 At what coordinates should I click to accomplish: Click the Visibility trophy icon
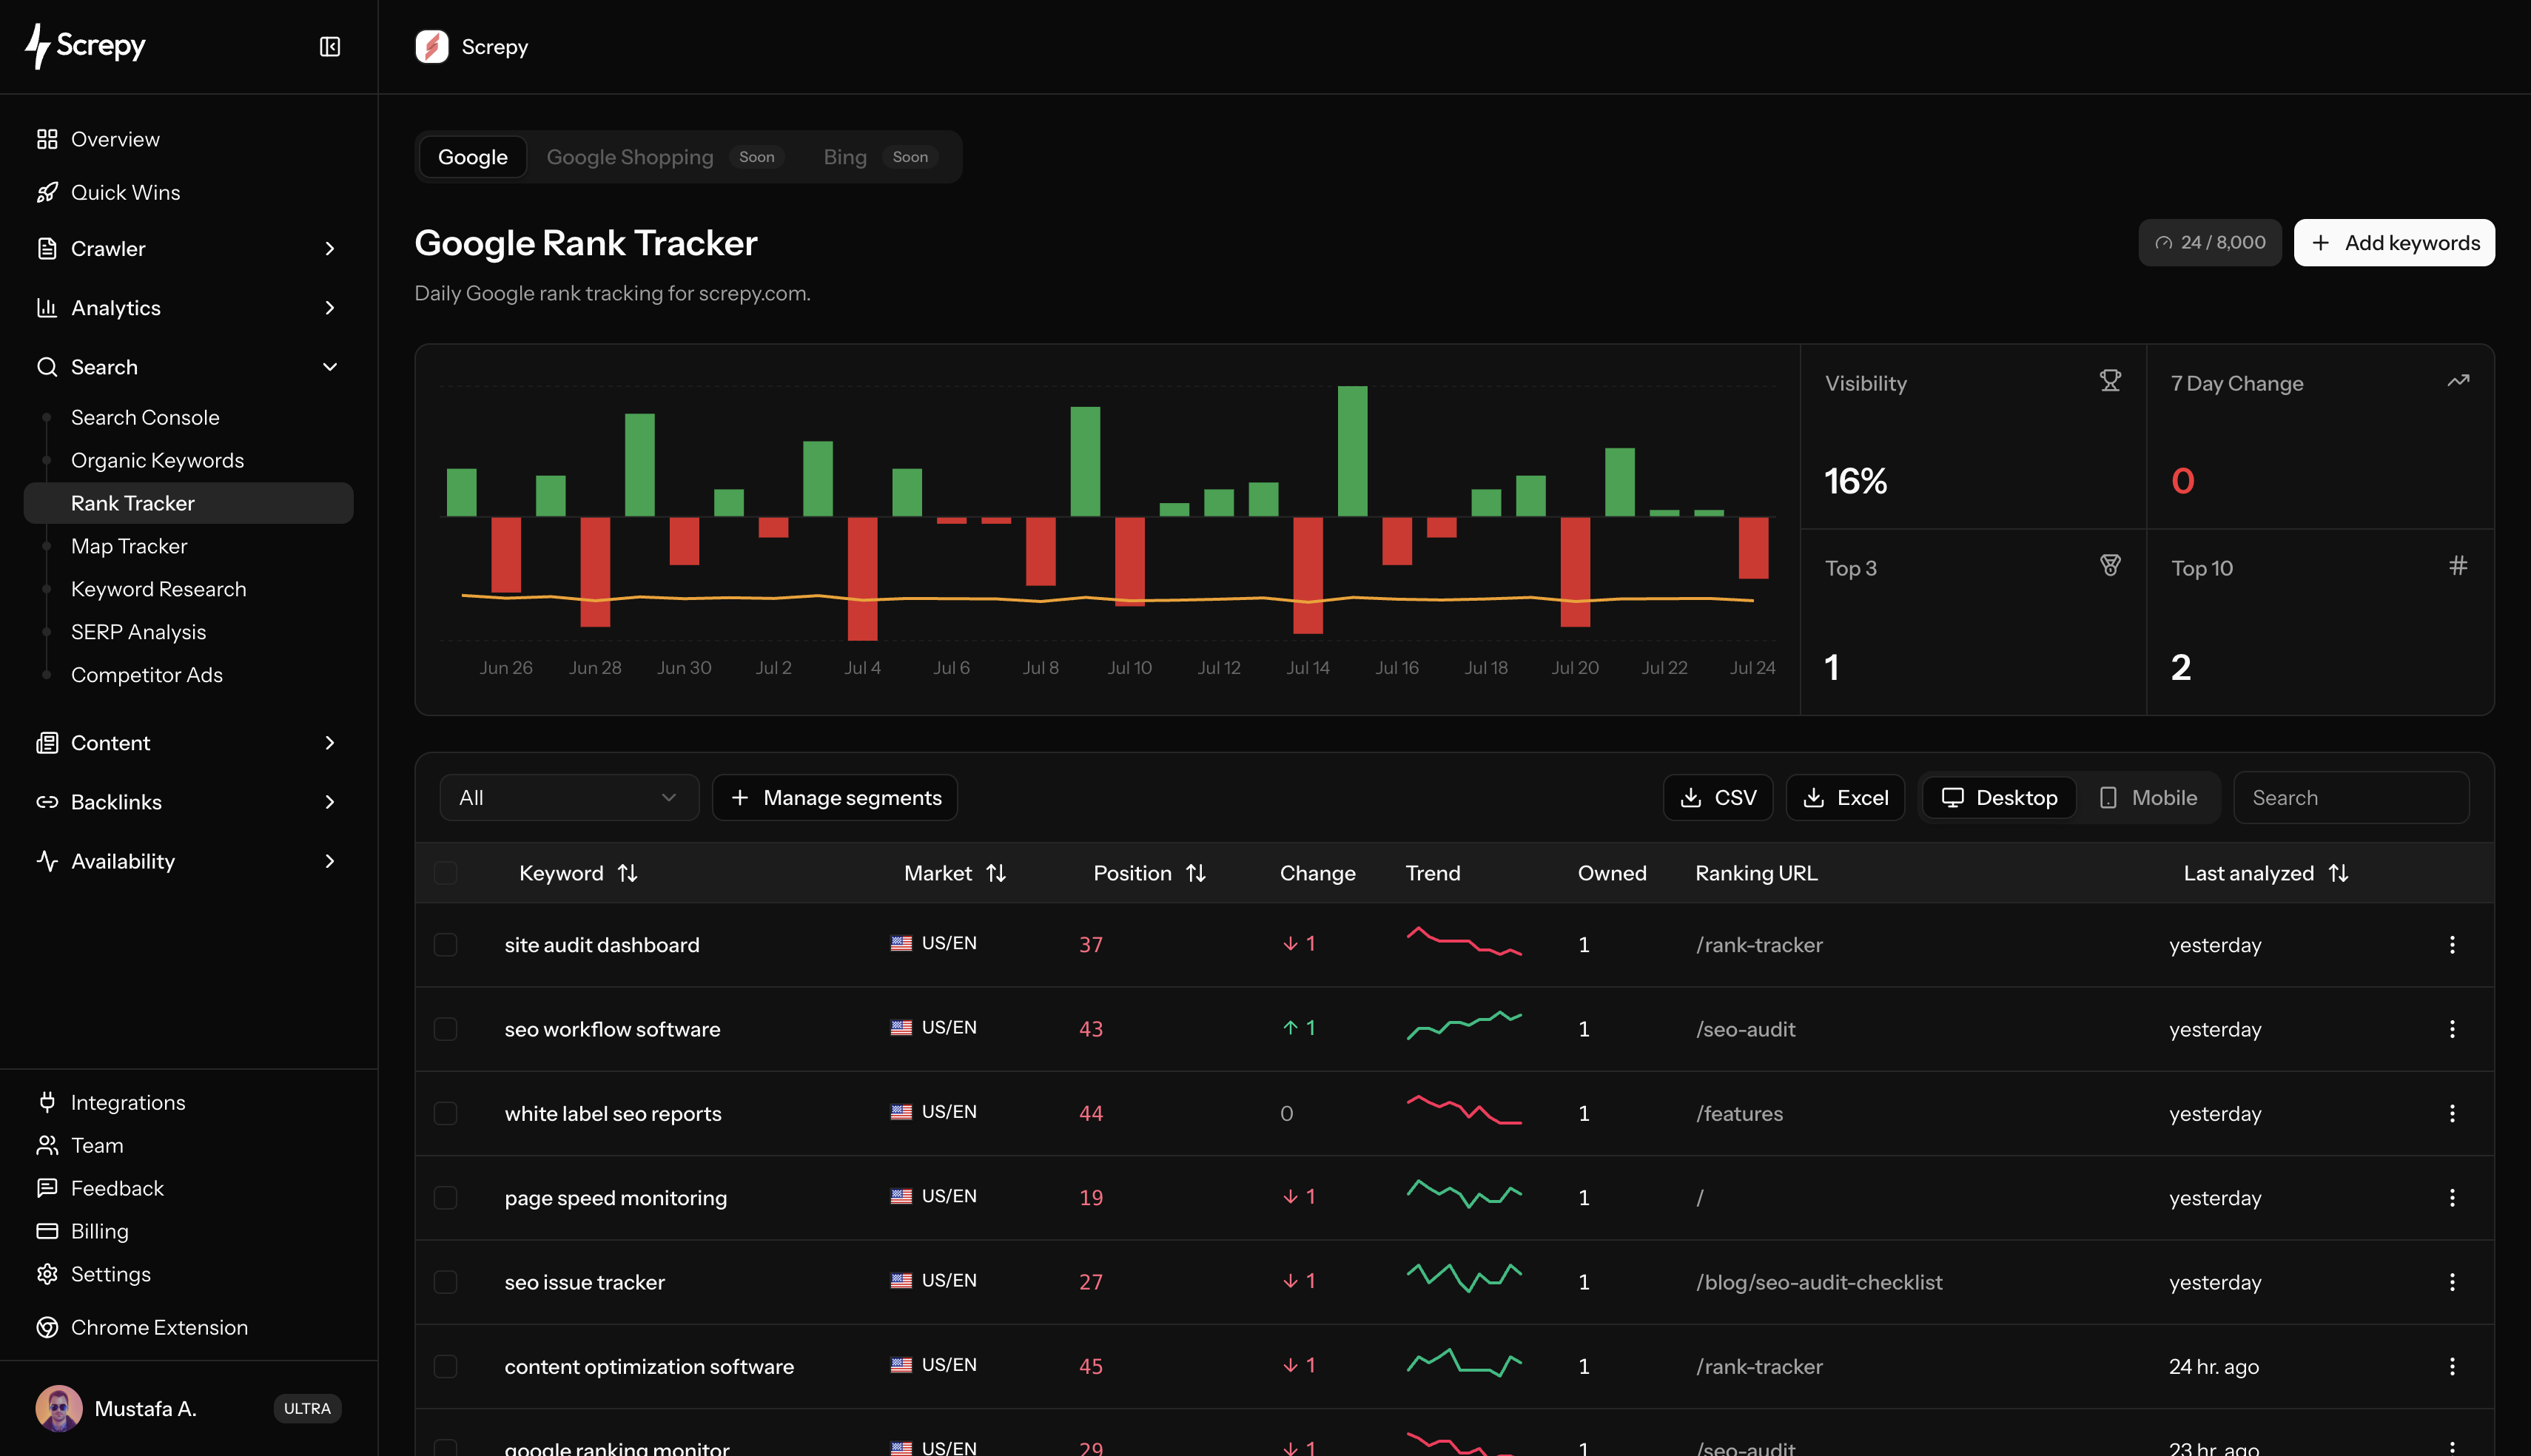[2110, 381]
